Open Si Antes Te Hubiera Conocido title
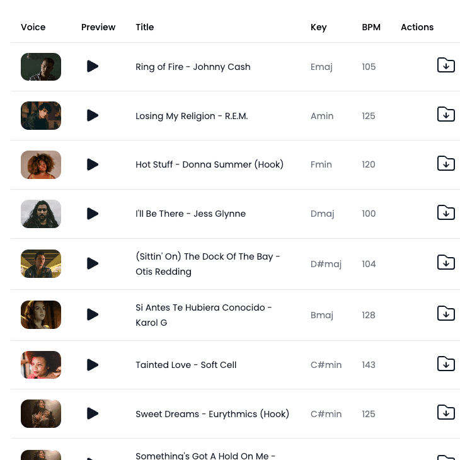460x460 pixels. [x=204, y=315]
